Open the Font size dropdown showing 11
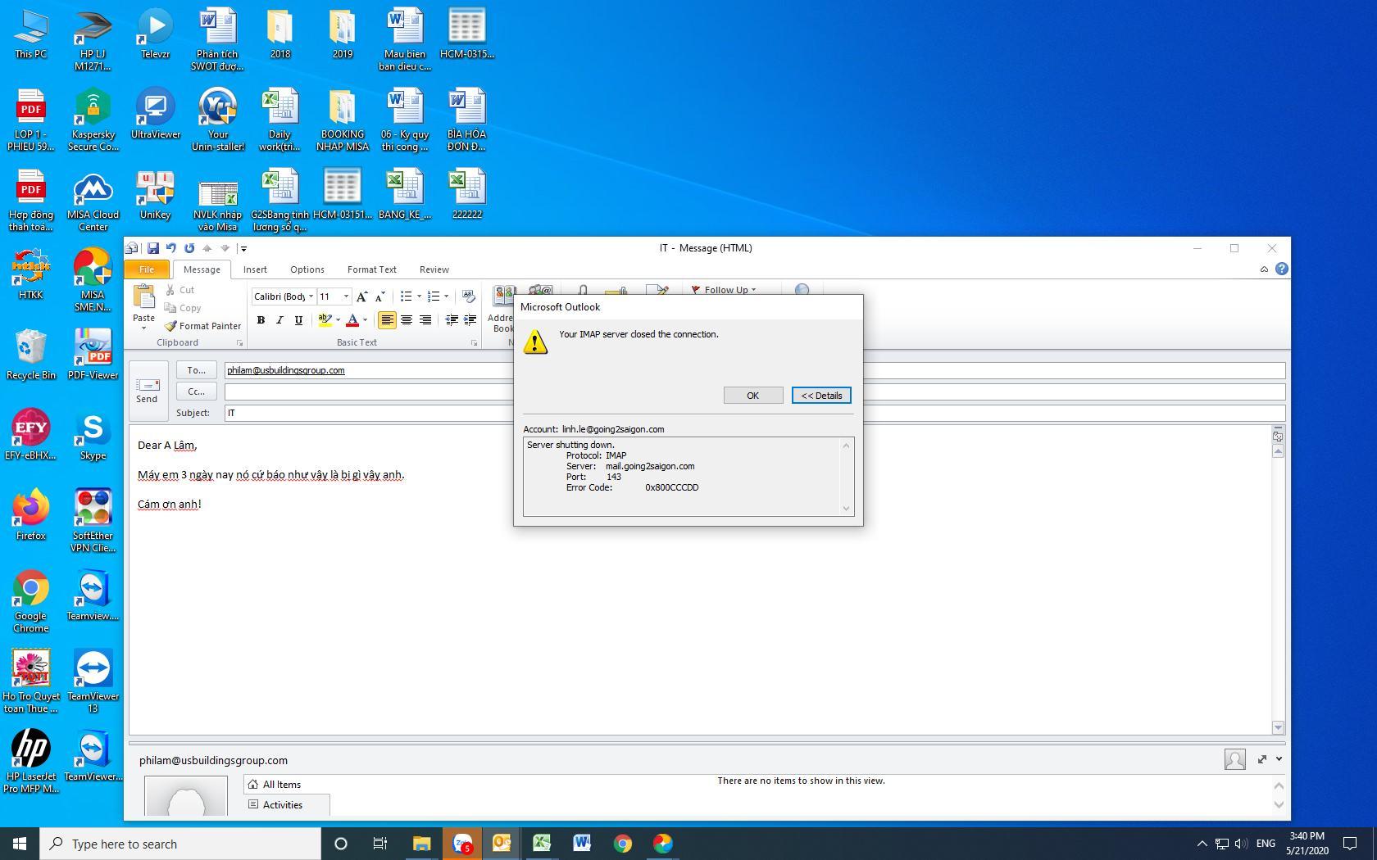The width and height of the screenshot is (1377, 860). click(x=346, y=296)
